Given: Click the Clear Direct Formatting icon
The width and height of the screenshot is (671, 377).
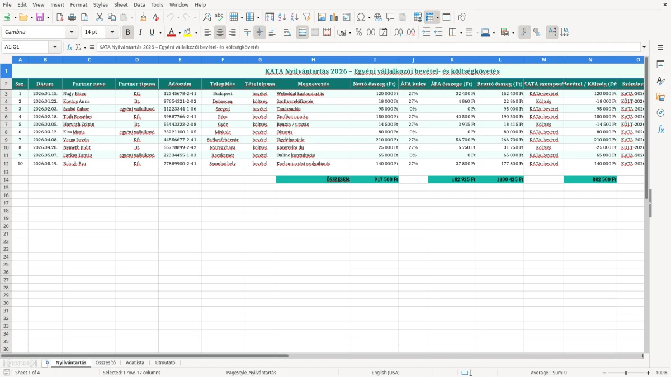Looking at the screenshot, I should [x=156, y=17].
